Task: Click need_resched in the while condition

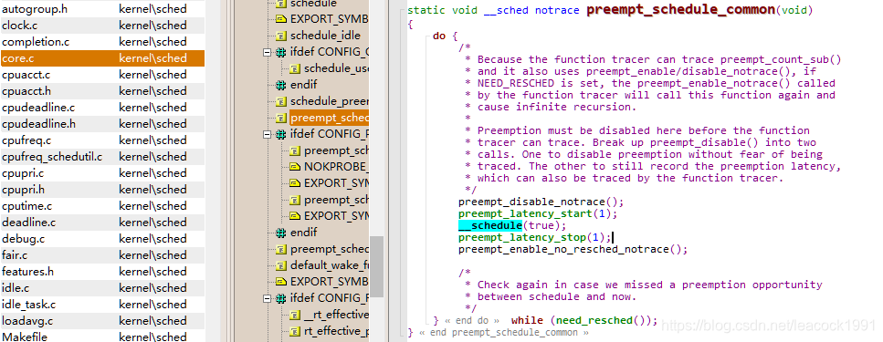Action: (594, 321)
